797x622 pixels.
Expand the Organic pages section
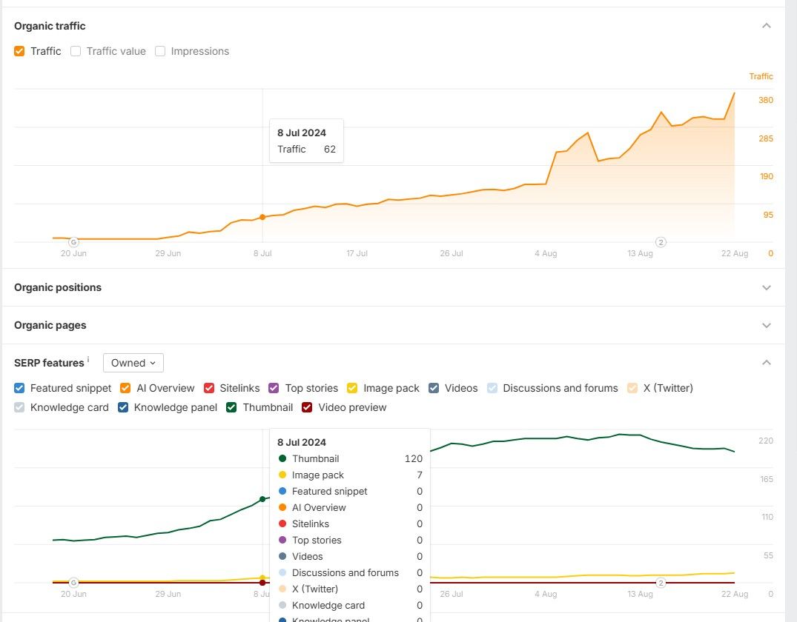[767, 325]
